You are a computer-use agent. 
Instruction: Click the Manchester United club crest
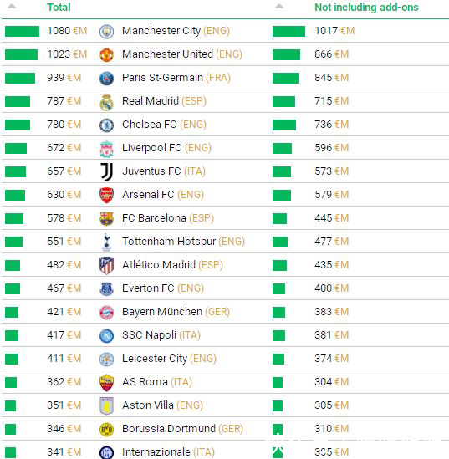(106, 54)
